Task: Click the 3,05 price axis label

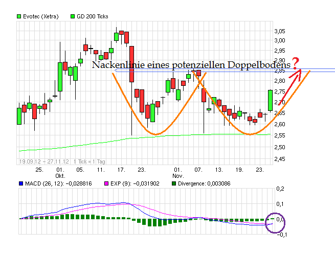Action: tap(280, 31)
